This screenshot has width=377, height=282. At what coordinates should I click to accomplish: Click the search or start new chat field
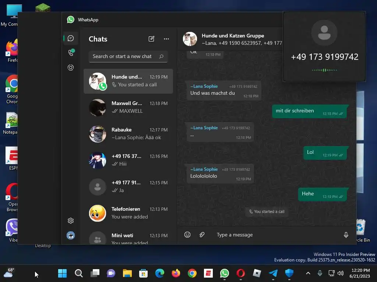(128, 56)
